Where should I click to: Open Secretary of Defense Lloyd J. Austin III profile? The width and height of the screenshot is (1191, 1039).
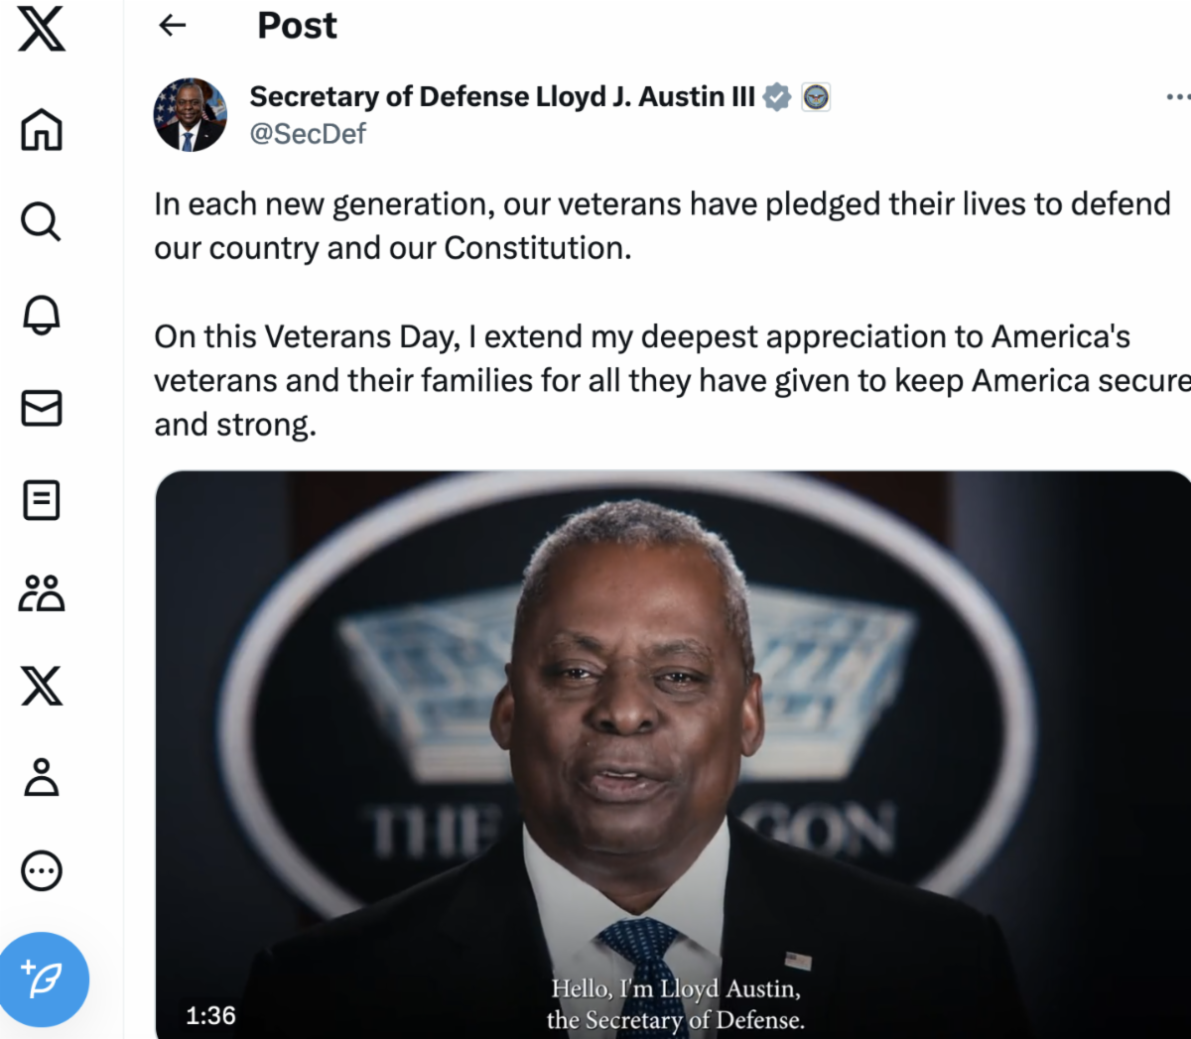click(501, 97)
